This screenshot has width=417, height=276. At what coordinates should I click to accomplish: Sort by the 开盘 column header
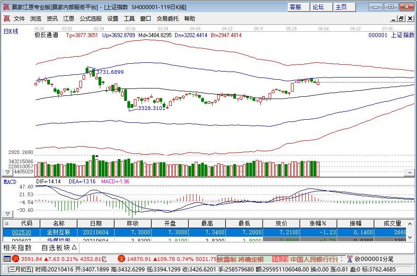[x=170, y=223]
